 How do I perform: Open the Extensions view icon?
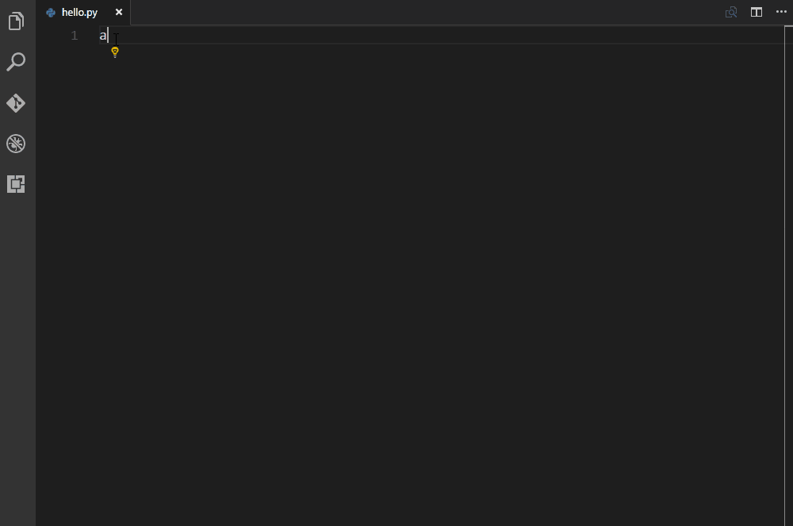pyautogui.click(x=16, y=184)
